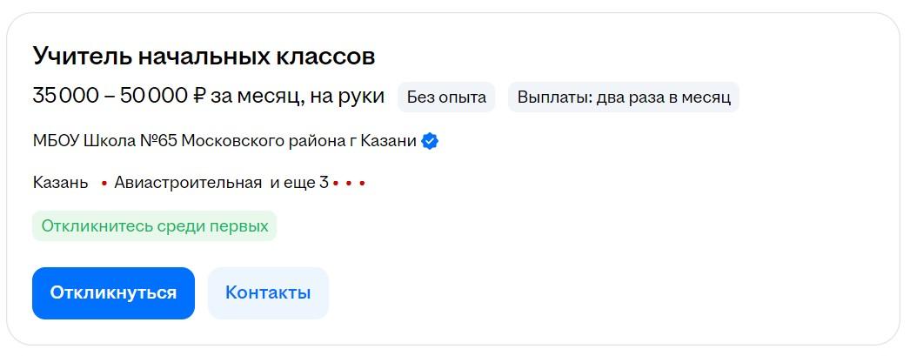
Task: Open the "Учитель начальных классов" vacancy title
Action: tap(204, 57)
